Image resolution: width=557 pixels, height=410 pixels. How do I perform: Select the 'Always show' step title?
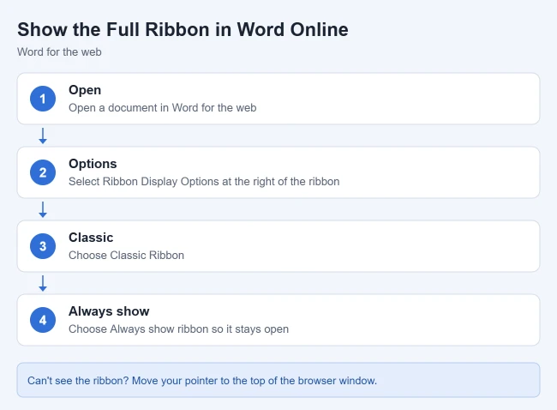tap(109, 311)
